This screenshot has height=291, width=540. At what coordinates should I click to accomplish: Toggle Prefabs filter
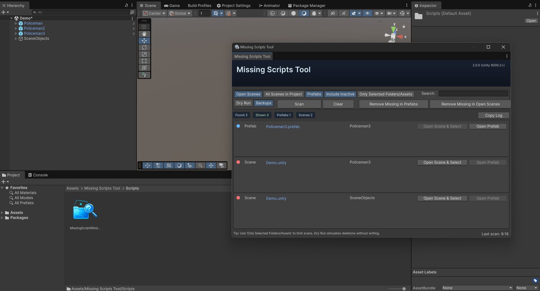point(314,94)
